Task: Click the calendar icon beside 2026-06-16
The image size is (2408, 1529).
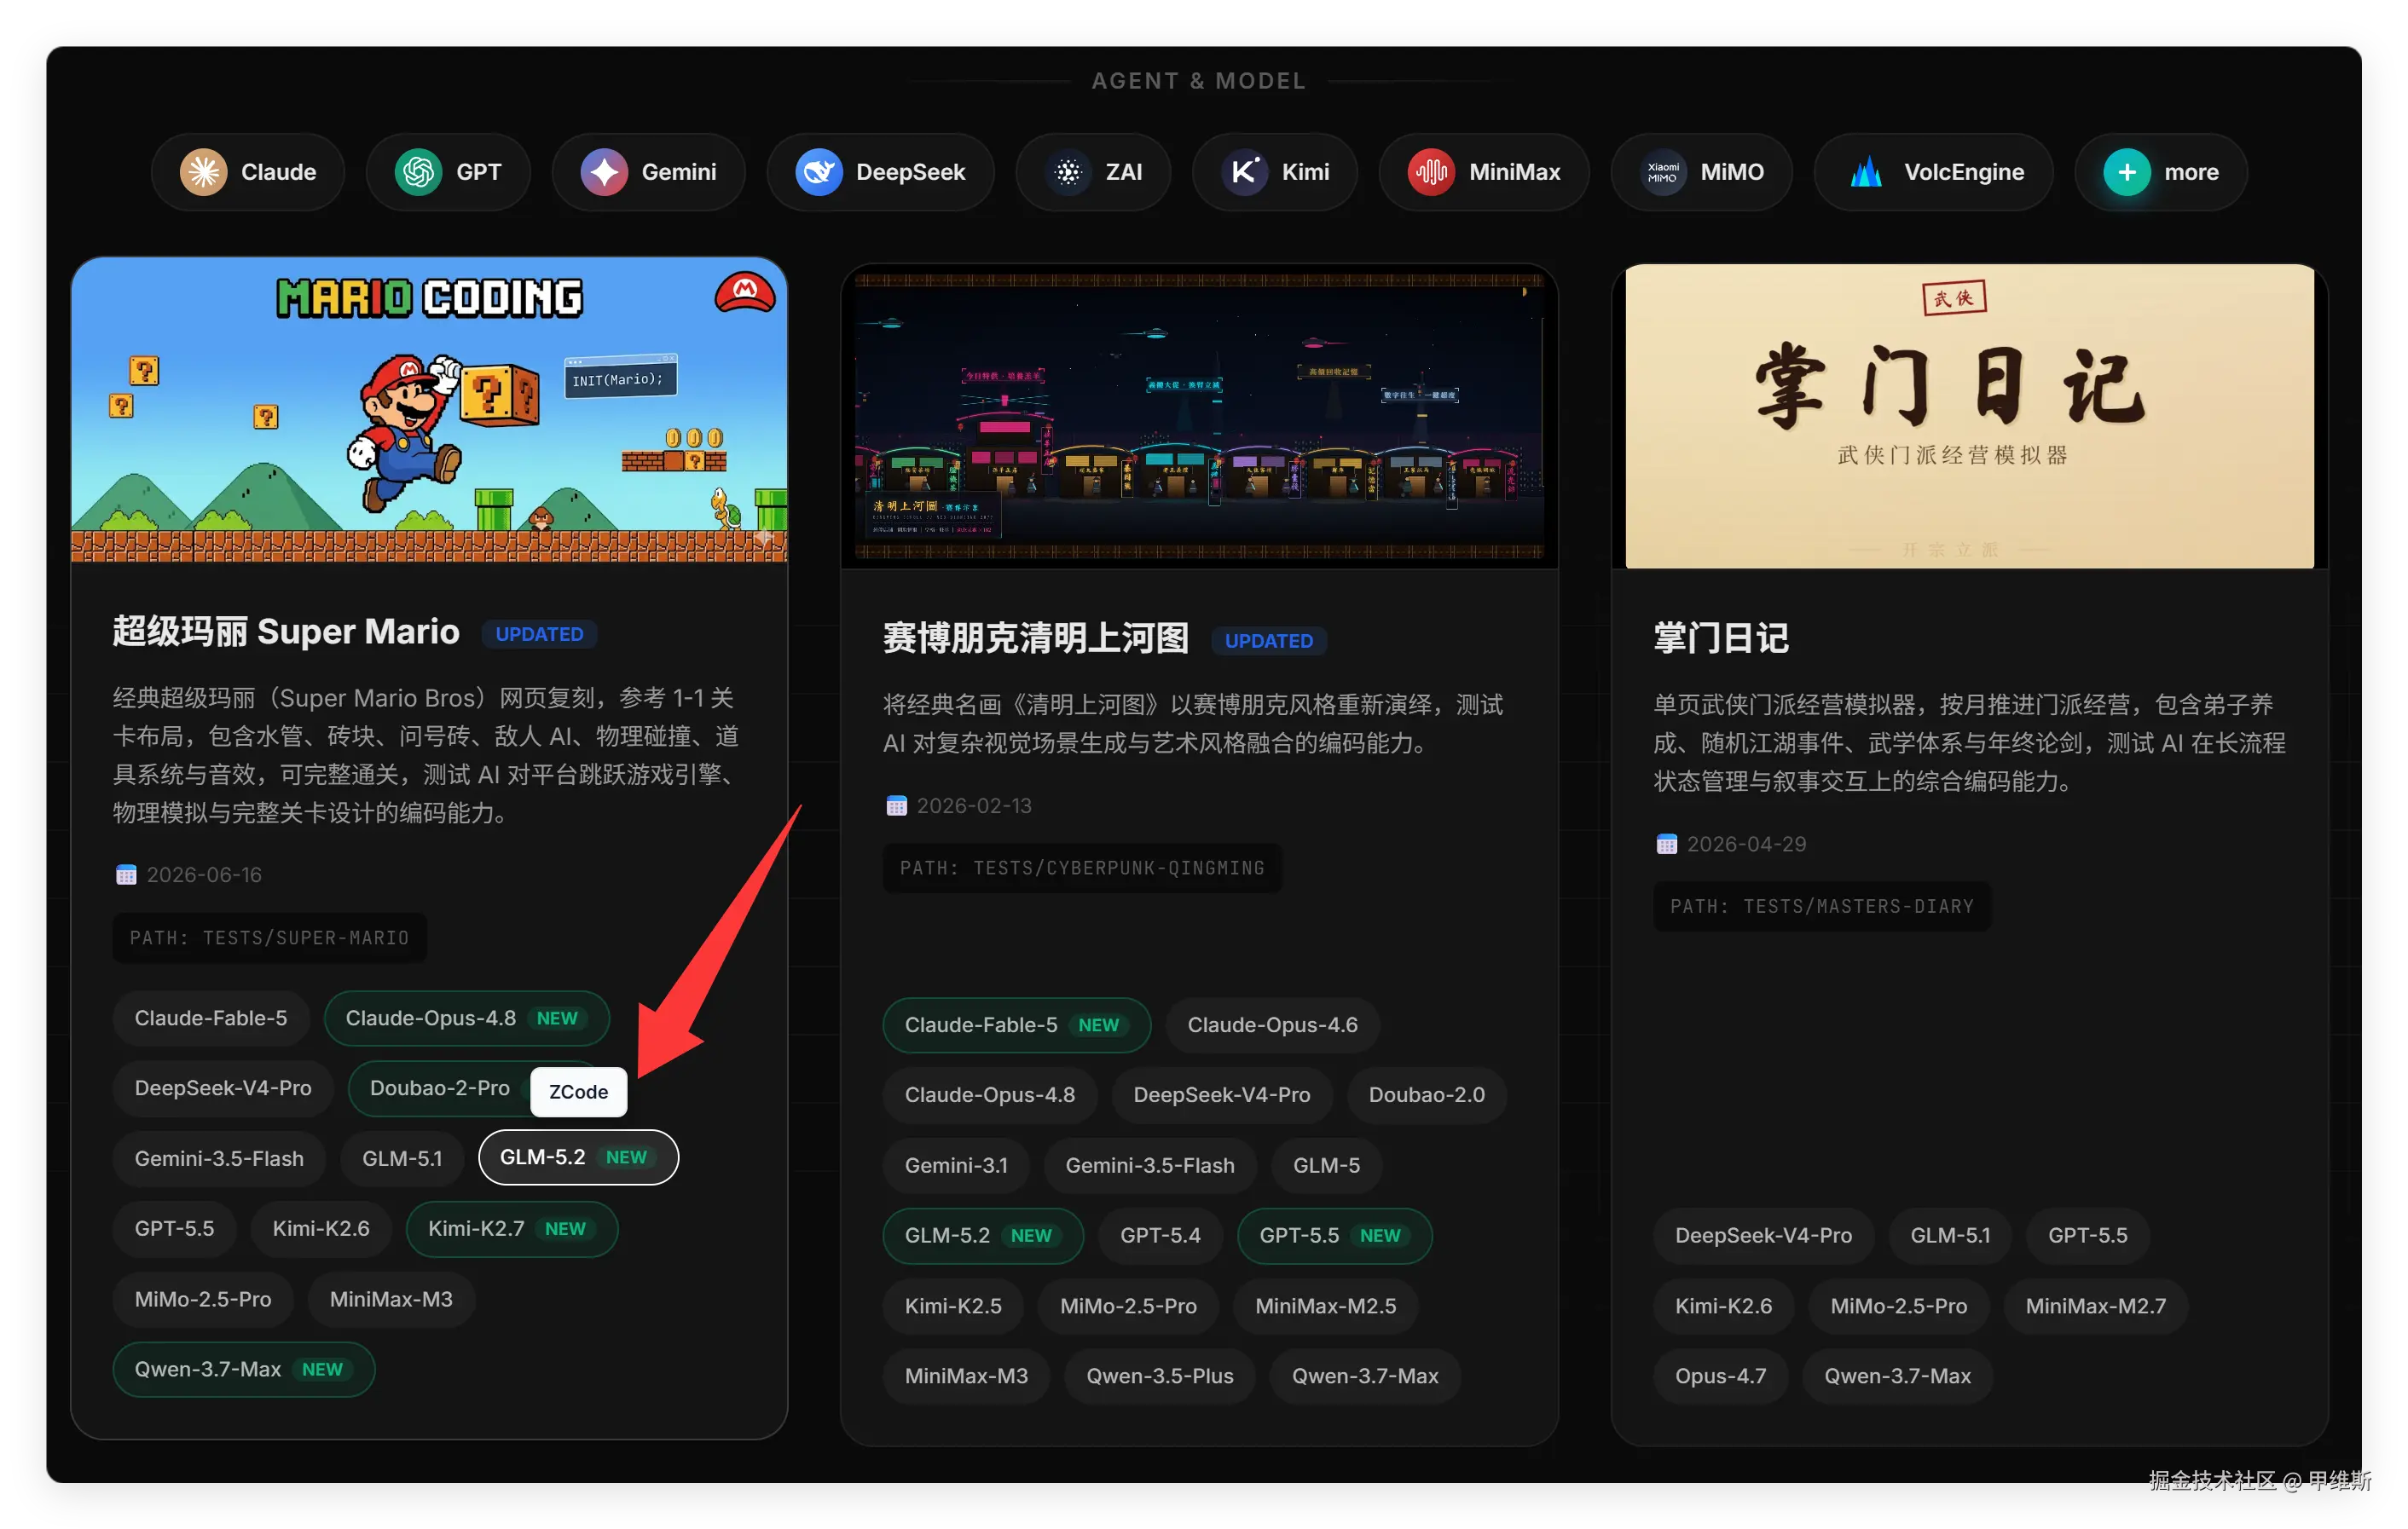Action: coord(126,875)
